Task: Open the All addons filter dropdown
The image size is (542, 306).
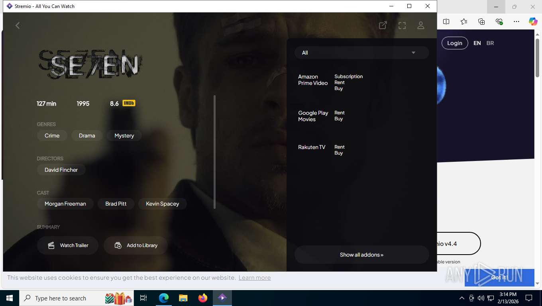Action: (x=361, y=53)
